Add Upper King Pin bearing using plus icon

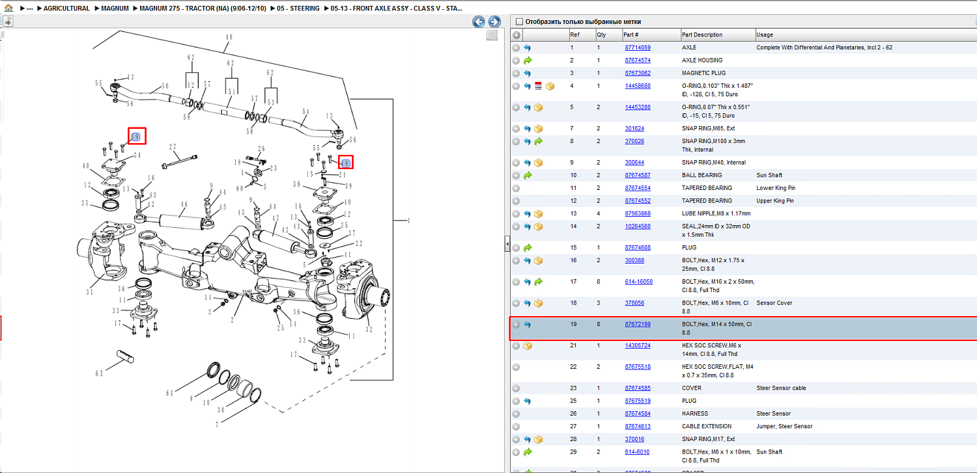[516, 201]
